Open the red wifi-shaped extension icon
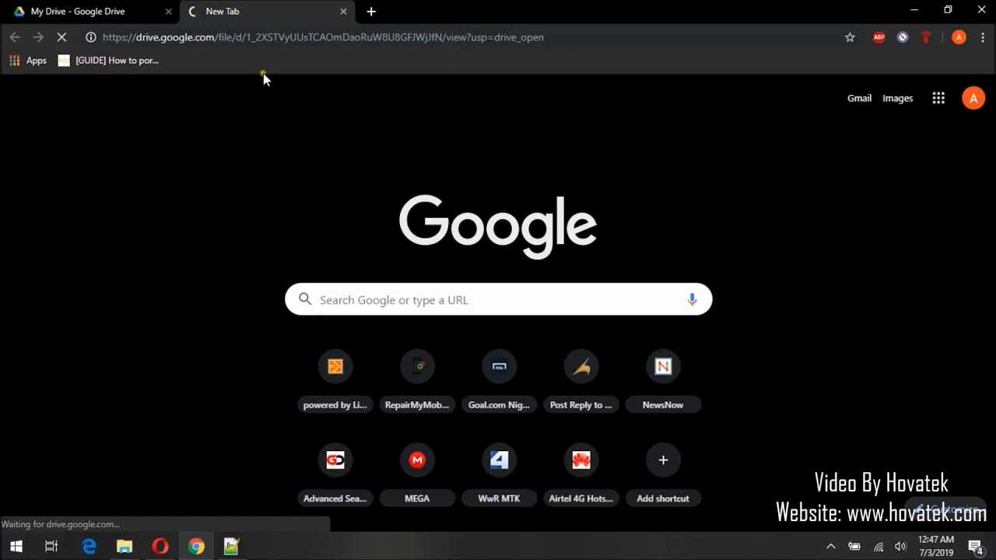 (926, 37)
